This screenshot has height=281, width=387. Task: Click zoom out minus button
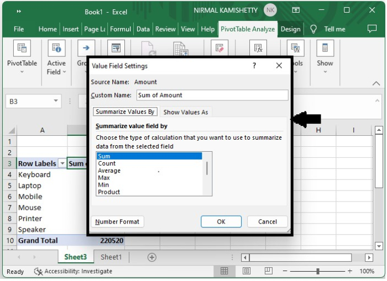point(285,271)
